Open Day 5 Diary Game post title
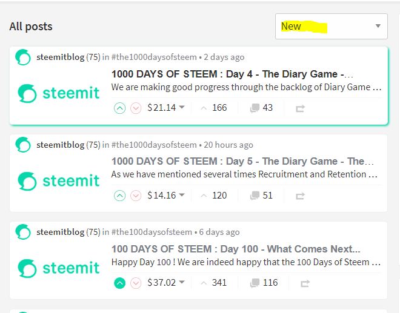The height and width of the screenshot is (313, 400). [x=242, y=161]
